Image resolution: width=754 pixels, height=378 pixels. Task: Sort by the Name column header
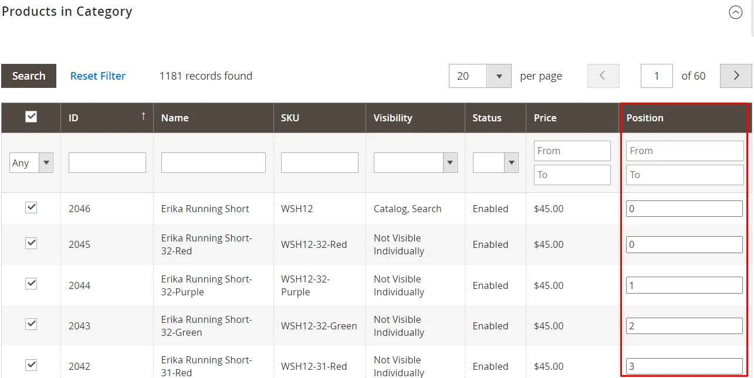point(175,118)
